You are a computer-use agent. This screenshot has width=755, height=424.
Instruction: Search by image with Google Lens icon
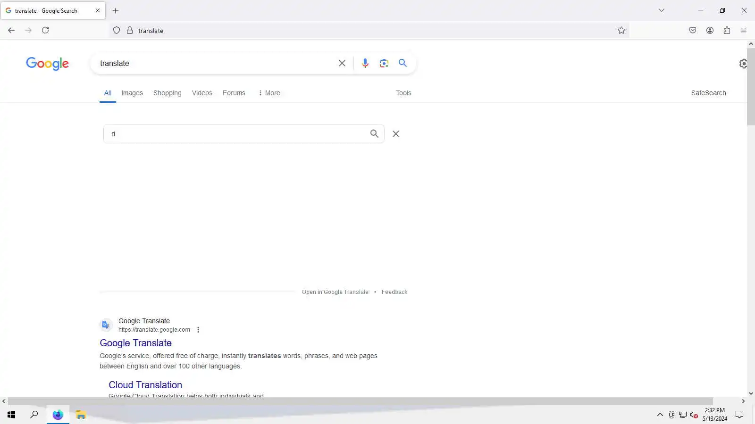pyautogui.click(x=384, y=63)
